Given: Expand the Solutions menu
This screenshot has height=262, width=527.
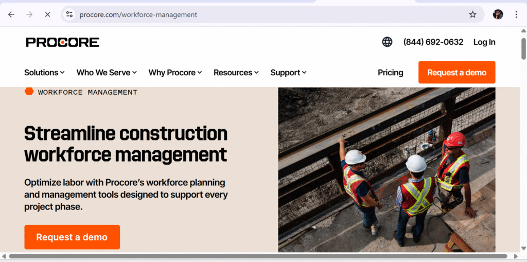Looking at the screenshot, I should point(44,73).
